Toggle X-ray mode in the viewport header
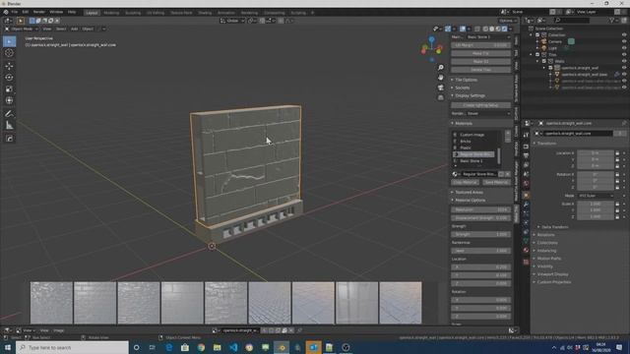The height and width of the screenshot is (354, 630). (476, 29)
